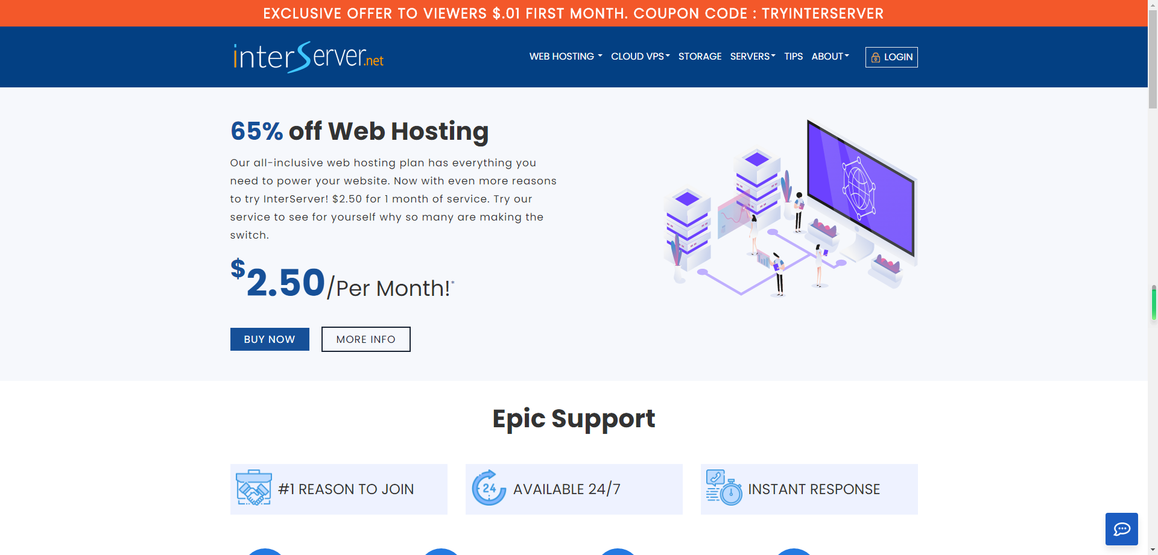
Task: Click the 65% off Web Hosting heading
Action: [359, 131]
